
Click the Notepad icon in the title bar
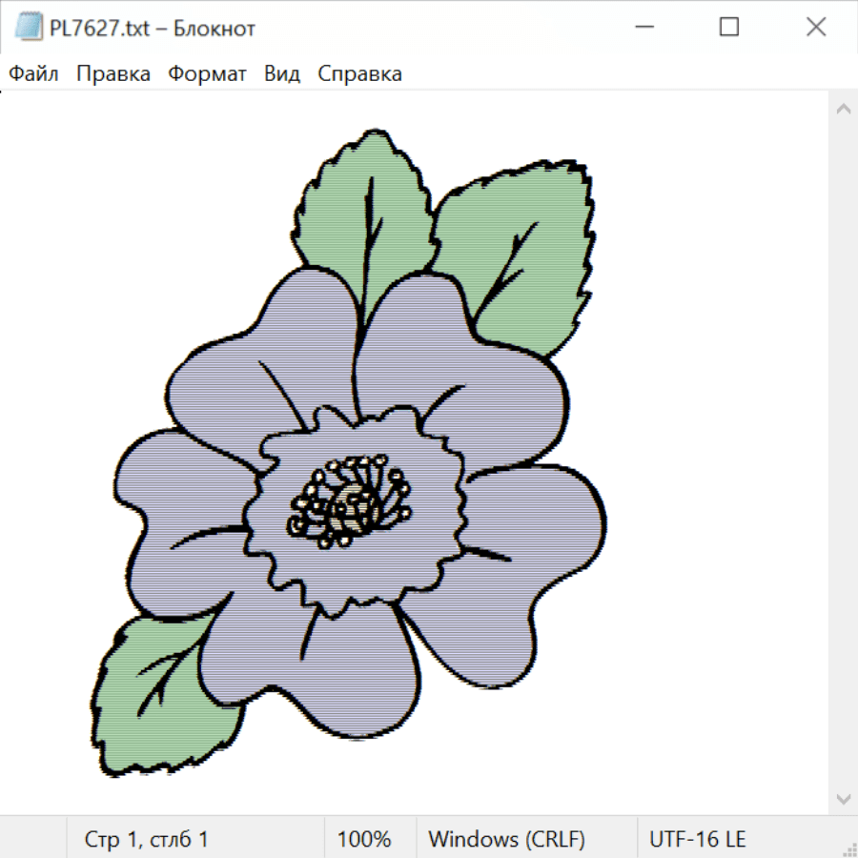pyautogui.click(x=29, y=28)
